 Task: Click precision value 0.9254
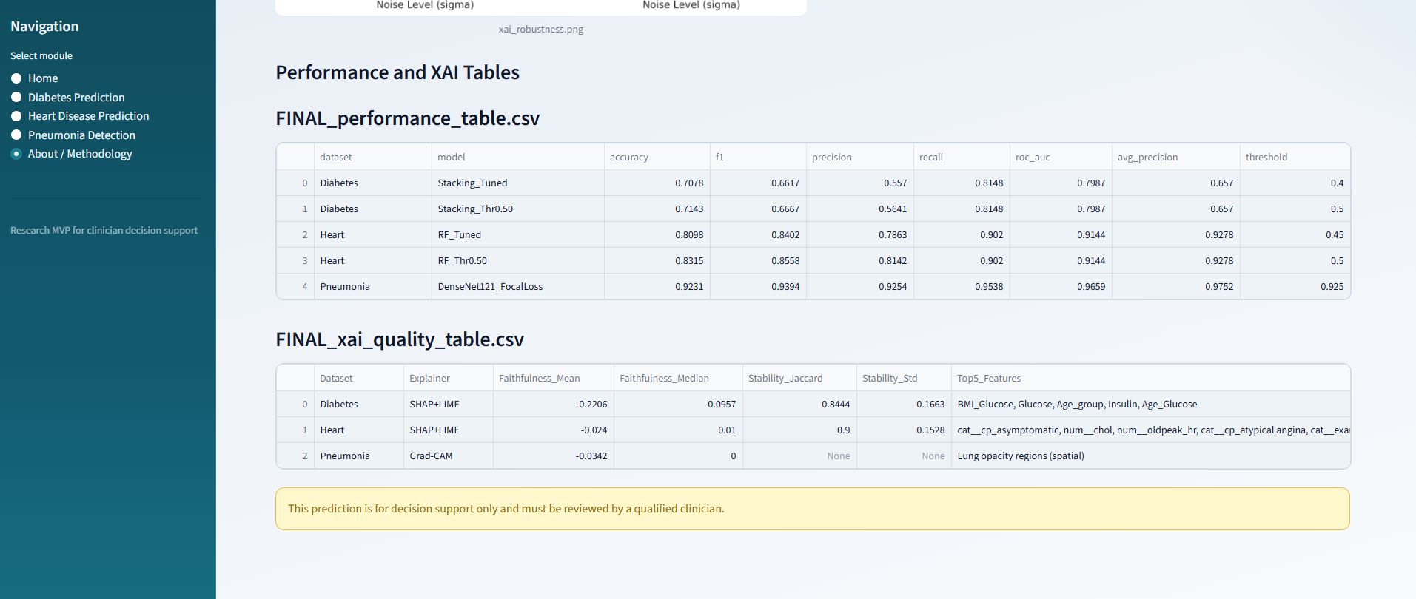[x=859, y=286]
